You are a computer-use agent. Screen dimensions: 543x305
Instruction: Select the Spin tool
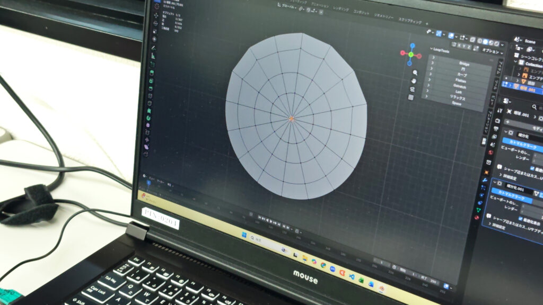click(148, 118)
